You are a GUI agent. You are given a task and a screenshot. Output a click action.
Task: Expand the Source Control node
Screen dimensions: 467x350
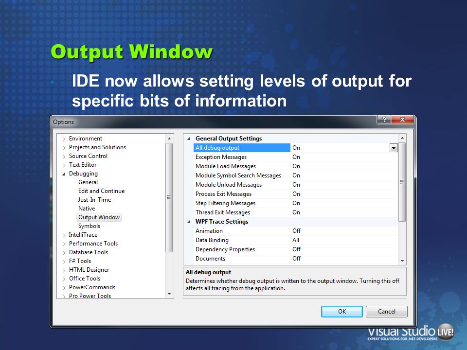64,157
